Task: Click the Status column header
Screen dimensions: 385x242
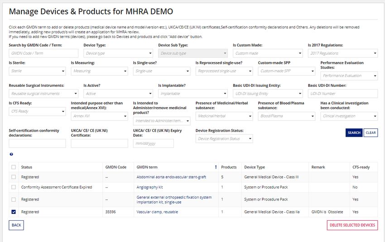Action: 27,167
